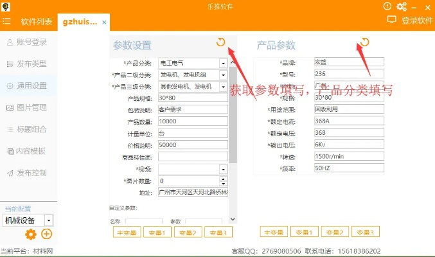Viewport: 435px width, 257px height.
Task: Click the 品牌 input field
Action: [348, 62]
